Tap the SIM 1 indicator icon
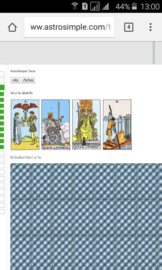 point(85,6)
